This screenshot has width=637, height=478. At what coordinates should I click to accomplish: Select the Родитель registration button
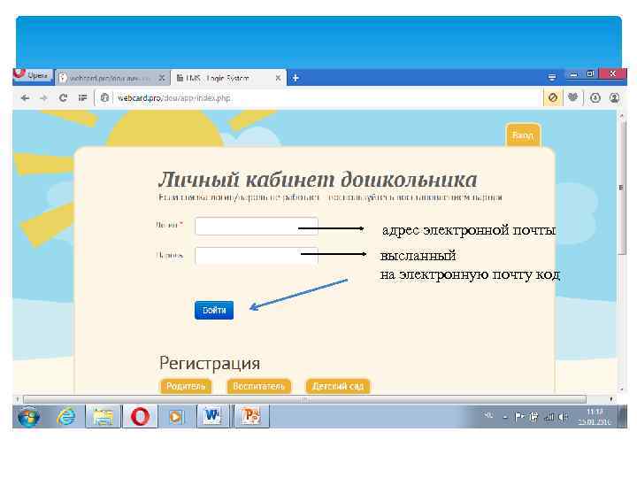(x=186, y=386)
